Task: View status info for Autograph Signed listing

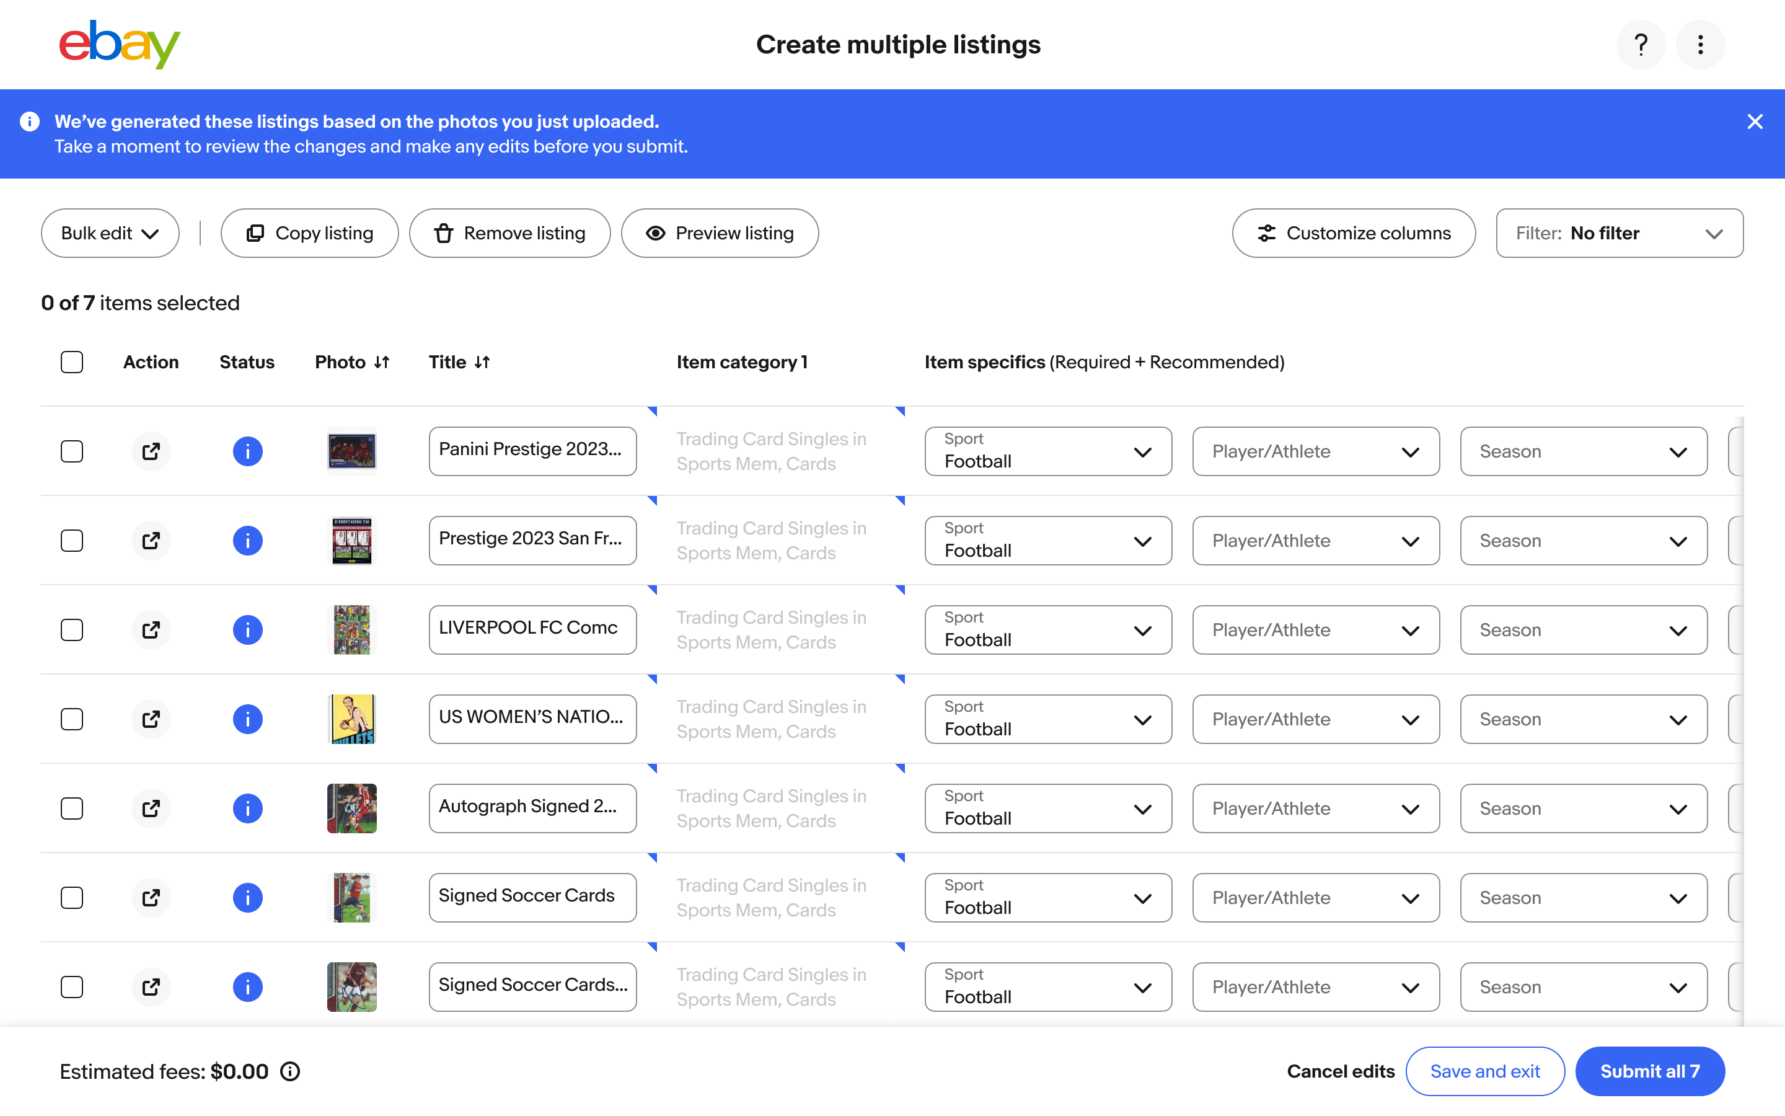Action: point(248,808)
